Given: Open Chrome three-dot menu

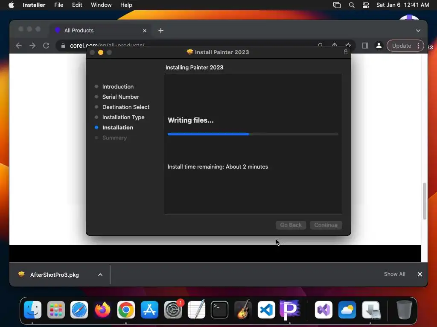Looking at the screenshot, I should pos(418,46).
